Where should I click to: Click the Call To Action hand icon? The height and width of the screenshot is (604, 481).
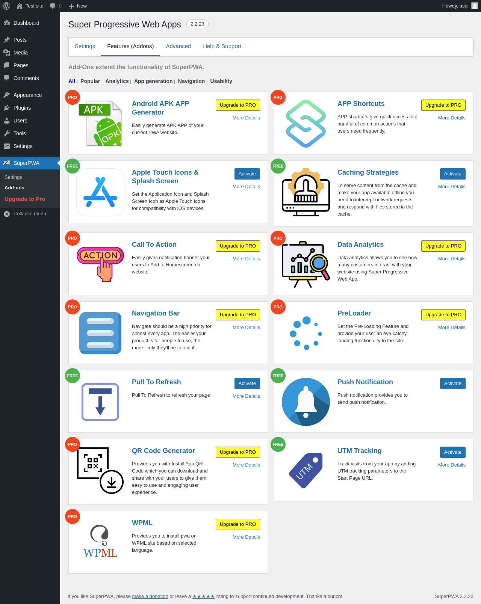click(100, 264)
